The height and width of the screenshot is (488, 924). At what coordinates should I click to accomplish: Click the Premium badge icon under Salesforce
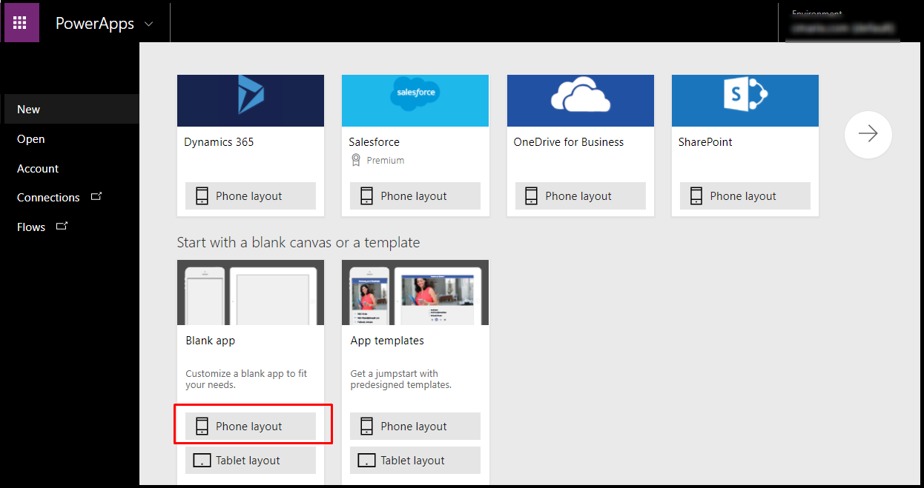[355, 160]
